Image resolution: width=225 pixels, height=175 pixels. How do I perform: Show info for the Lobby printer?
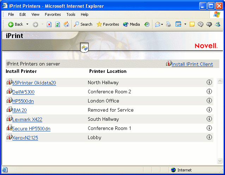[x=209, y=137]
